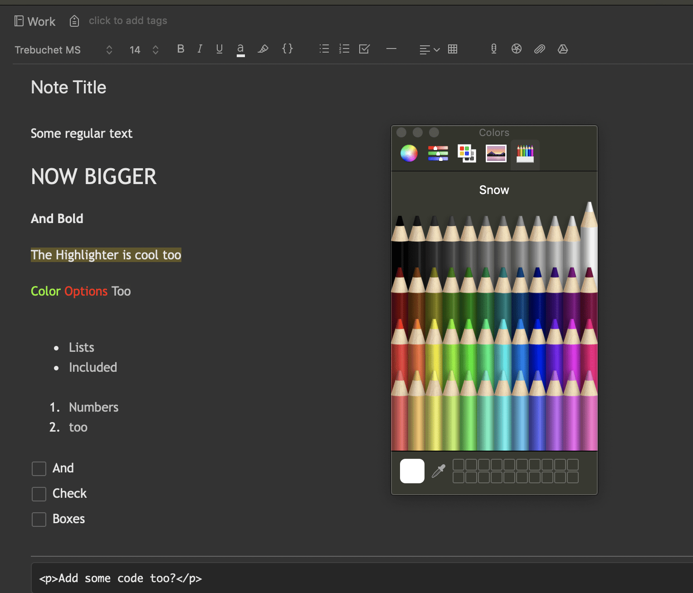Tick the 'Boxes' checkbox
Viewport: 693px width, 593px height.
tap(39, 519)
